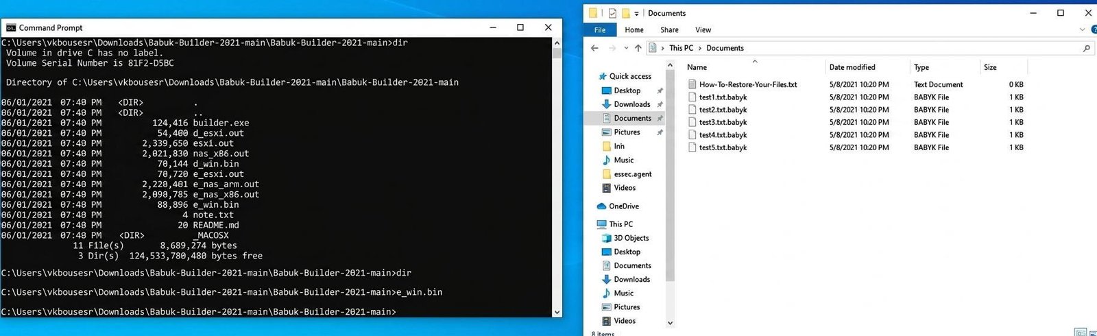Click the New folder quick access toolbar icon
The height and width of the screenshot is (336, 1097).
626,13
